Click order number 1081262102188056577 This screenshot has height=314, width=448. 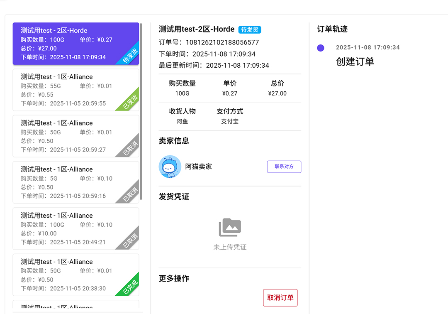[222, 42]
